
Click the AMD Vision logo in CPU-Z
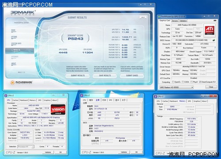point(58,110)
